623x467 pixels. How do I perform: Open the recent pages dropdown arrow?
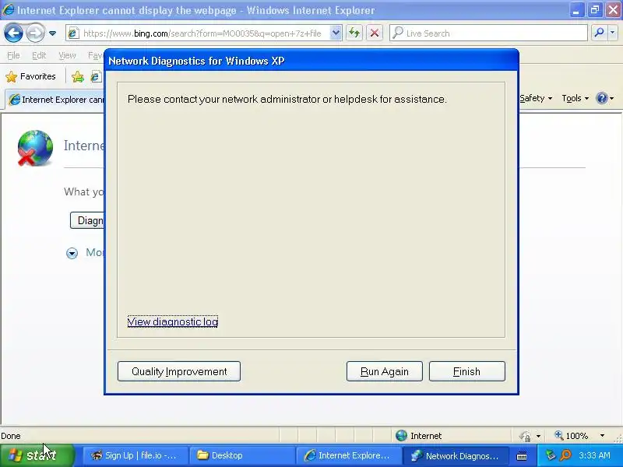(52, 33)
